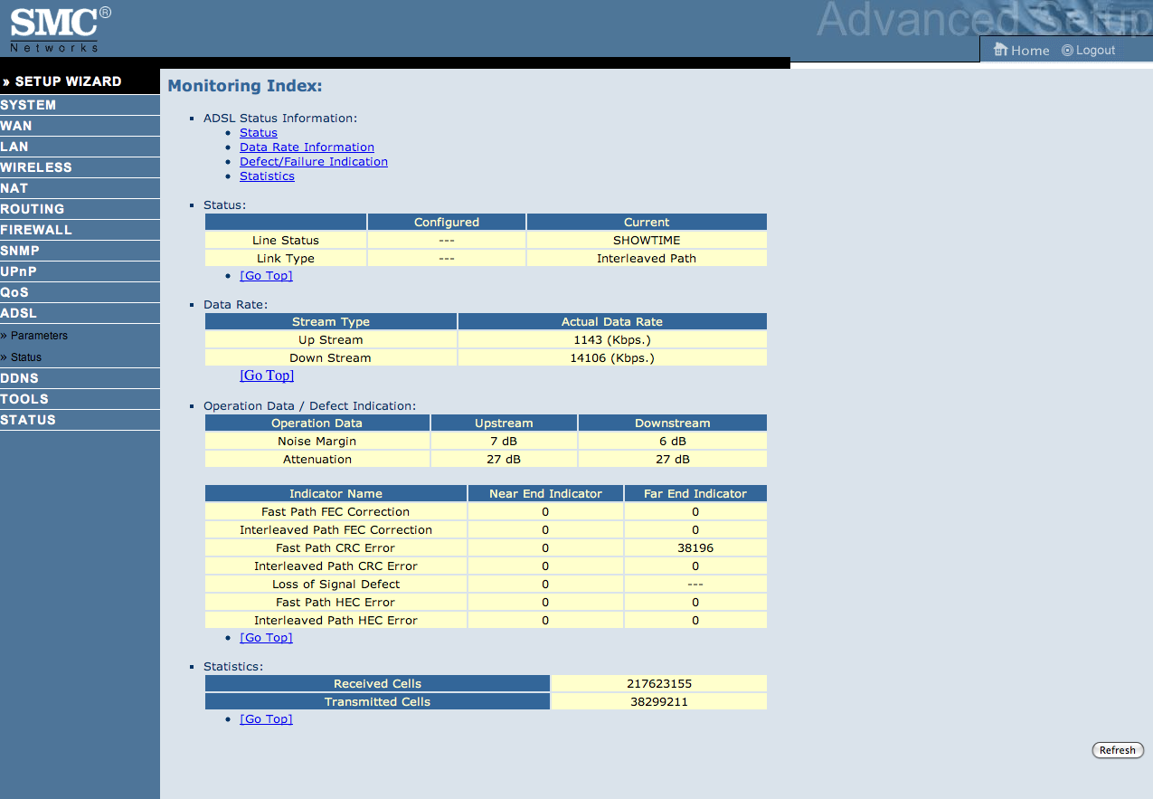Click the Near End Indicator column header
Screen dimensions: 1153x799
click(x=545, y=494)
